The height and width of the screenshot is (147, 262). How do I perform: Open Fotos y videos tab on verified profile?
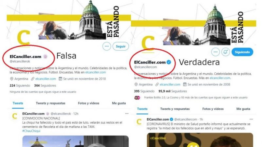click(213, 109)
